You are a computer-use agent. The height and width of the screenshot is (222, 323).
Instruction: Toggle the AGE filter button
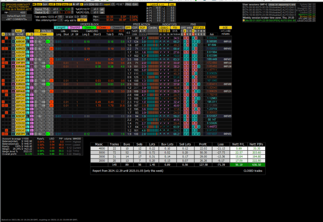[x=225, y=27]
